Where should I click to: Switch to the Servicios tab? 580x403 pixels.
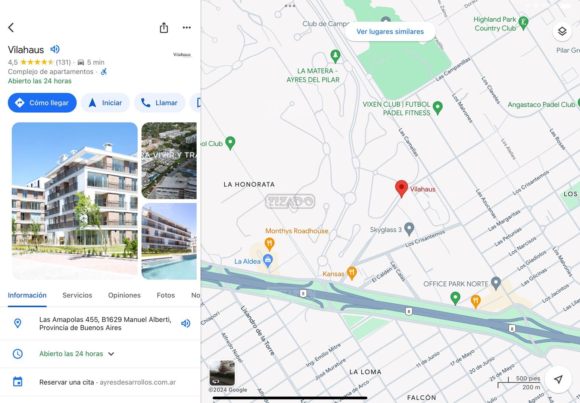77,295
